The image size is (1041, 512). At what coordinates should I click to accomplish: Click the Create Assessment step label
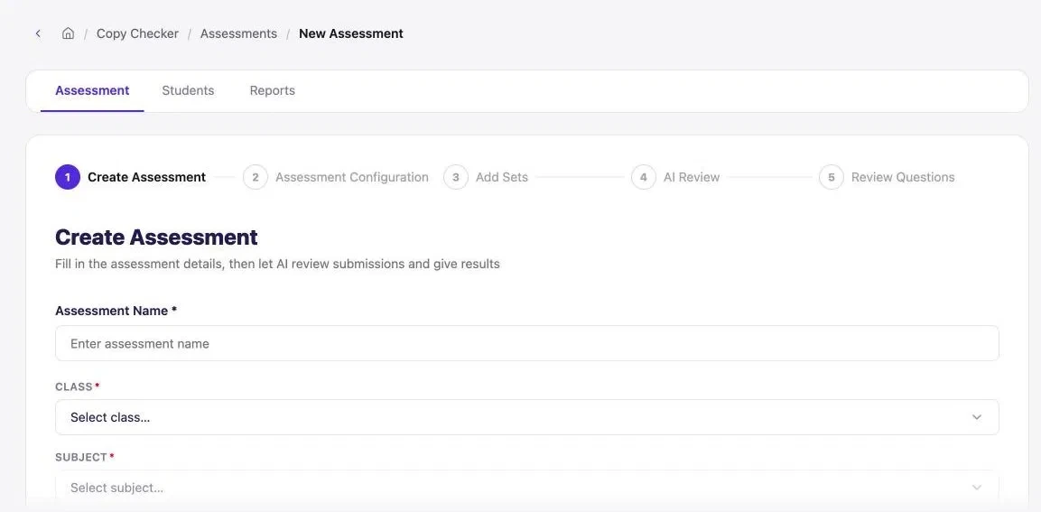[147, 177]
